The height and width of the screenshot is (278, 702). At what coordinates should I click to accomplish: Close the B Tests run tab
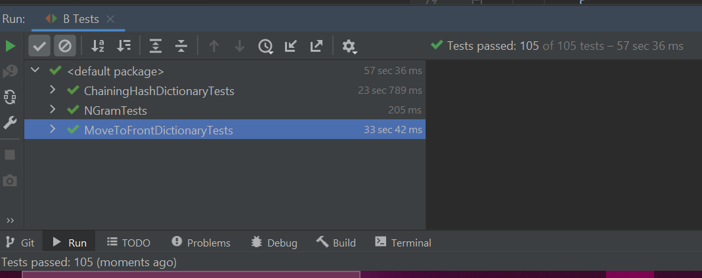(110, 19)
